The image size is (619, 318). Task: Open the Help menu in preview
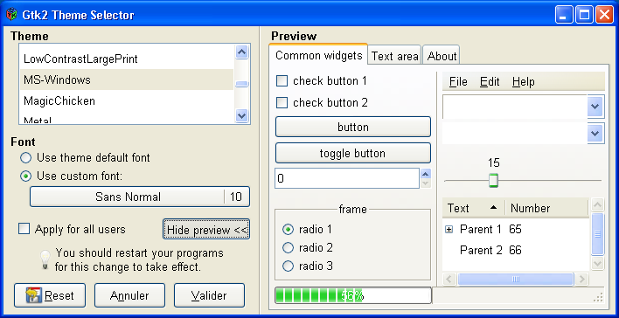[524, 81]
